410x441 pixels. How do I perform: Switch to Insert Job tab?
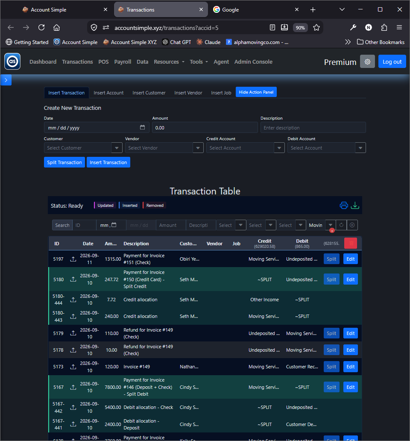tap(221, 93)
